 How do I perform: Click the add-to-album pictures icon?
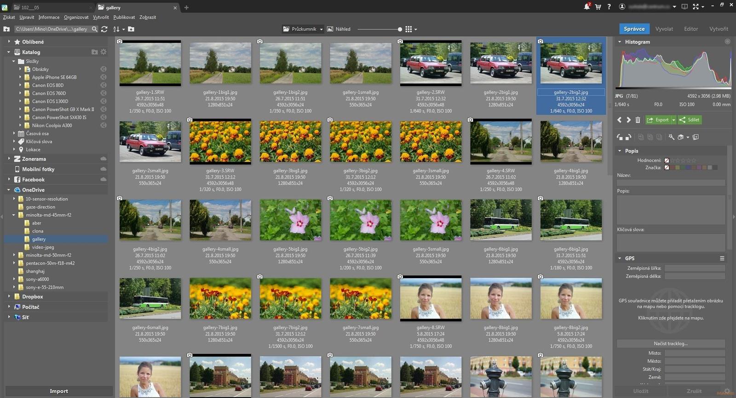pos(696,137)
